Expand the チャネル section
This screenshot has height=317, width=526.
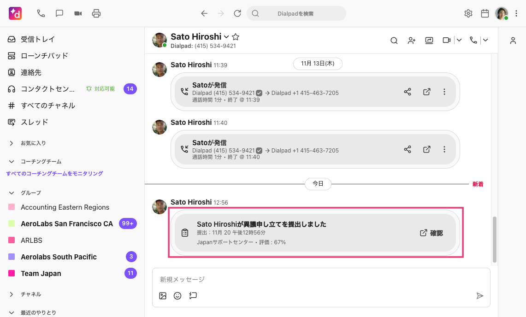[12, 294]
